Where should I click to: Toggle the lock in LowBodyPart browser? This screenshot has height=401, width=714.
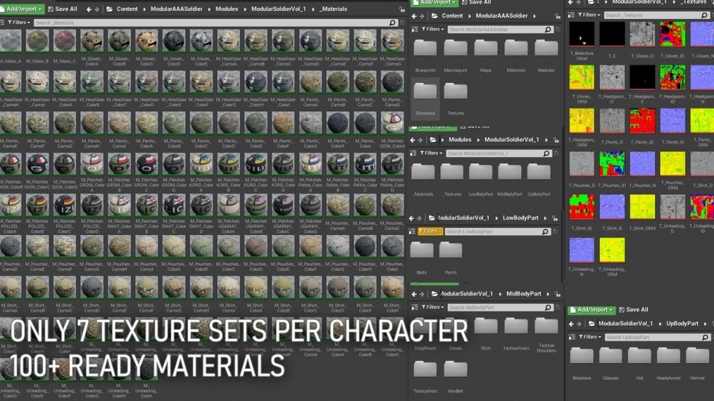554,218
